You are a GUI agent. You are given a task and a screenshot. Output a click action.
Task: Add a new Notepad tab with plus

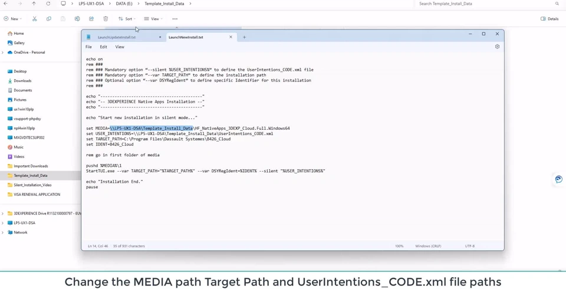click(244, 37)
